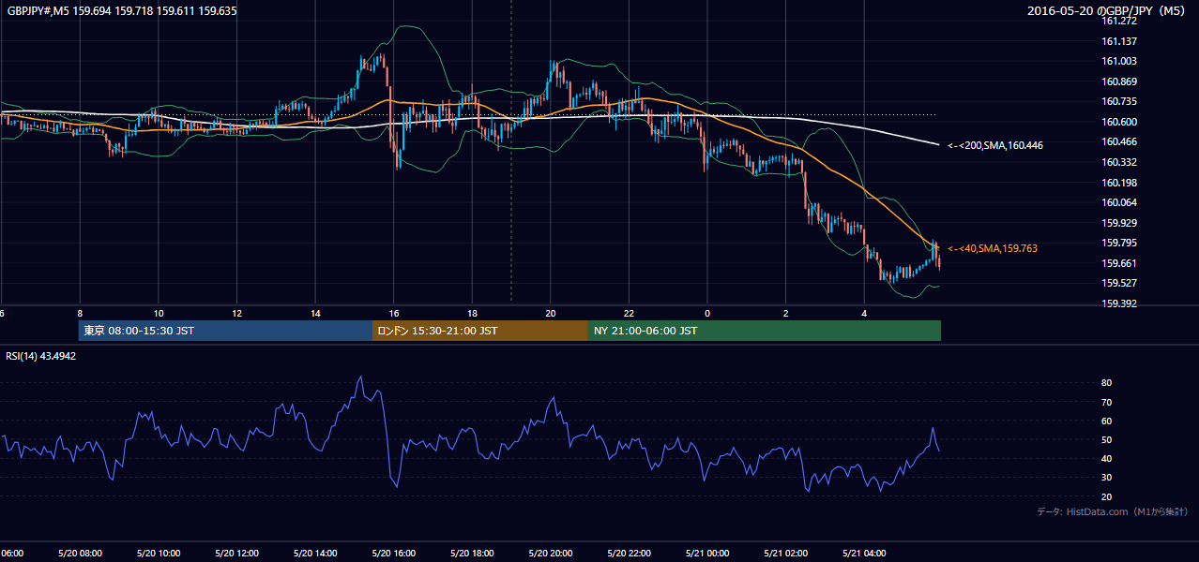This screenshot has width=1199, height=562.
Task: Click price axis value 159.929
Action: [1119, 223]
